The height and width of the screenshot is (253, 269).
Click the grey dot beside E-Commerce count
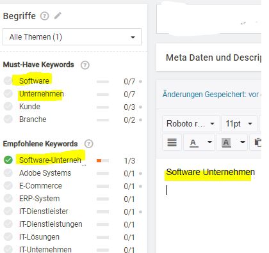point(140,186)
